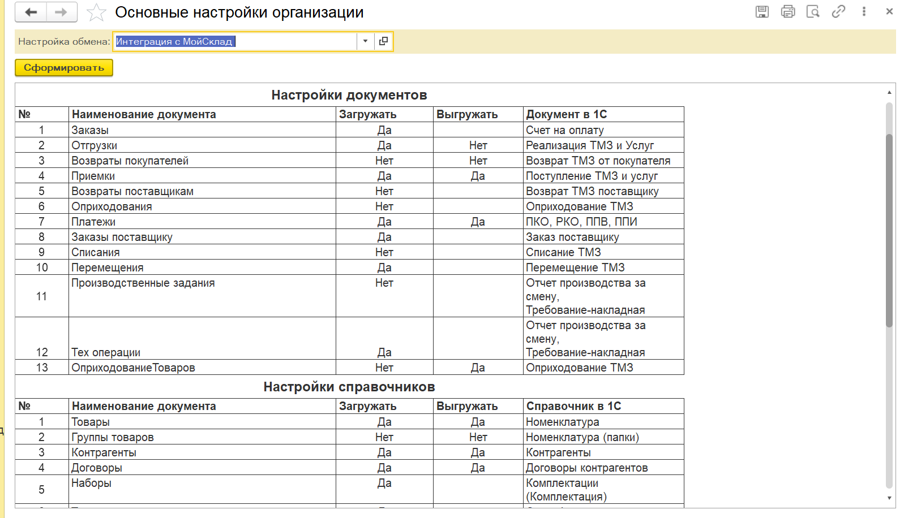Select the Возвраты поставщикам cell
This screenshot has width=904, height=518.
pyautogui.click(x=202, y=191)
